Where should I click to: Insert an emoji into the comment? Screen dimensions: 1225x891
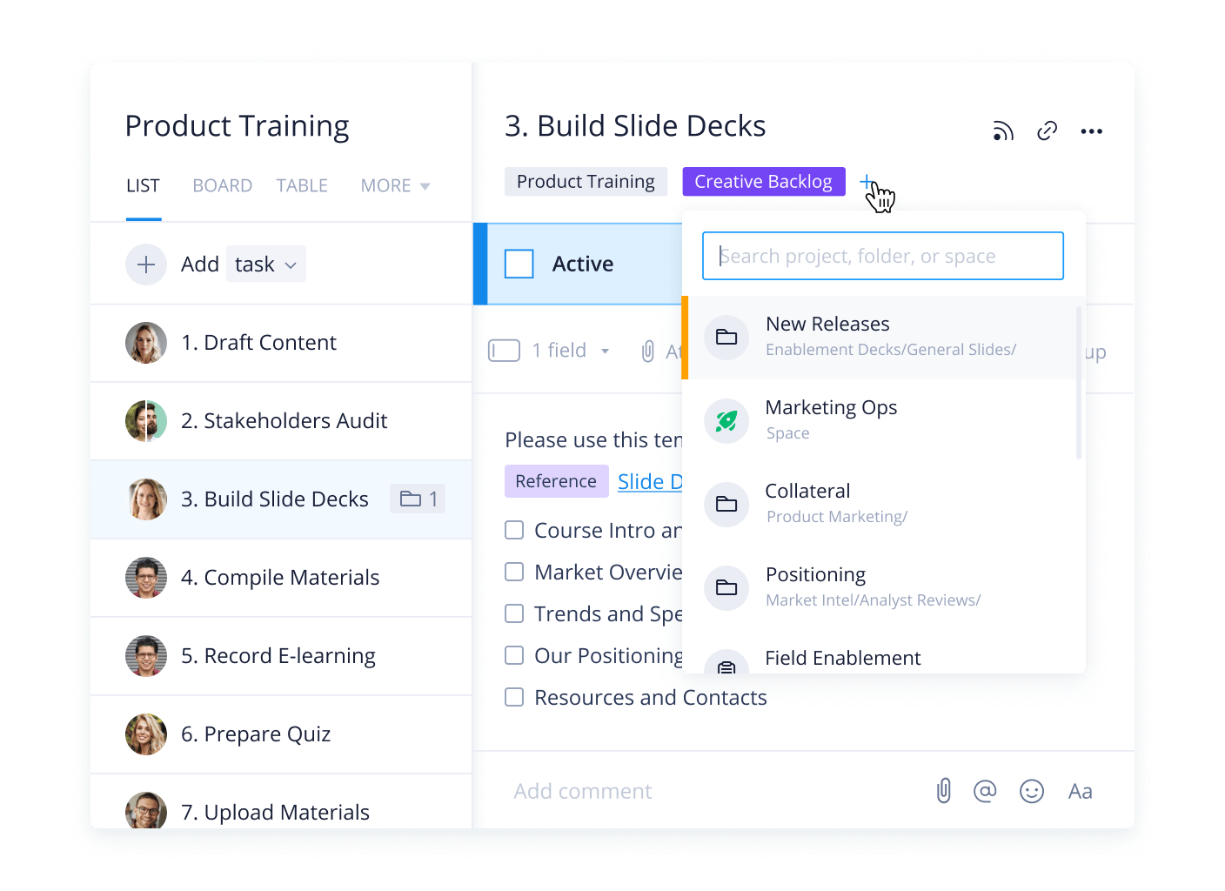pos(1032,791)
